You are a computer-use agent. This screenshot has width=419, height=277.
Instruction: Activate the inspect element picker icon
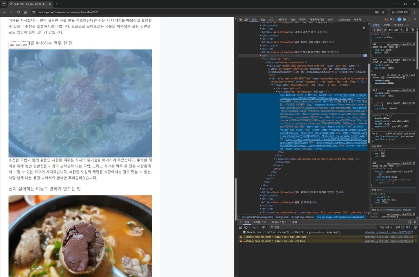click(x=241, y=20)
